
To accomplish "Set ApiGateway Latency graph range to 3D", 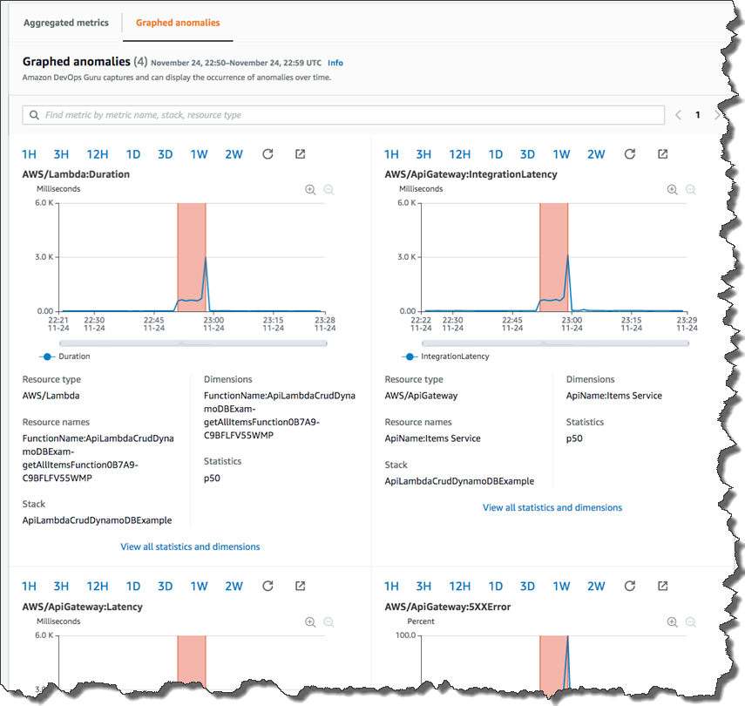I will (x=165, y=587).
